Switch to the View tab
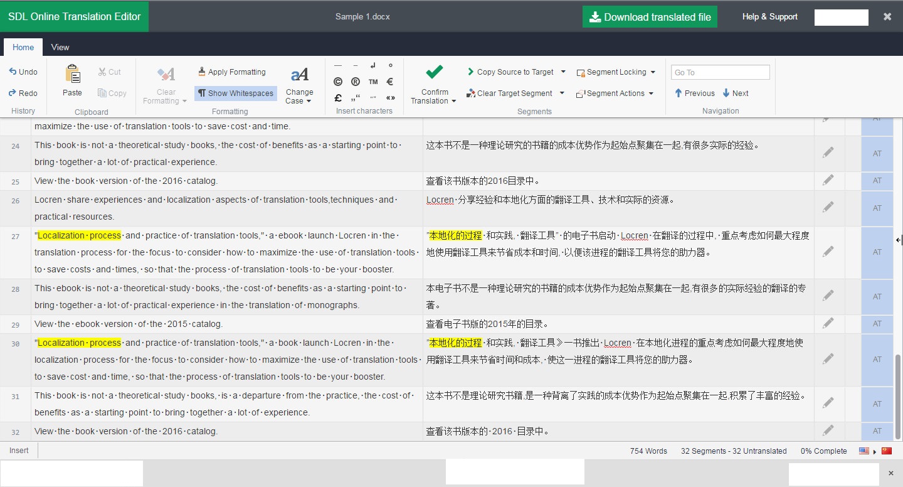 point(60,47)
